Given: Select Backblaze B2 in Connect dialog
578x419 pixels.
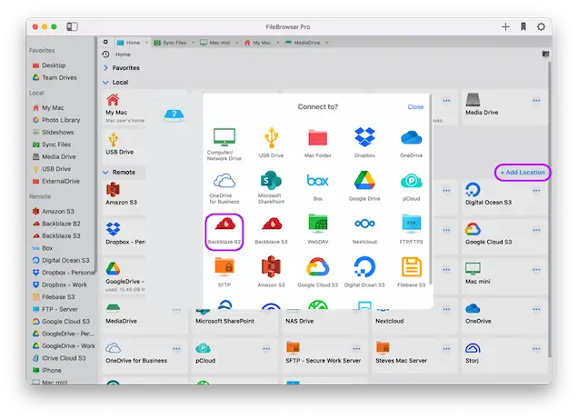Looking at the screenshot, I should 224,231.
